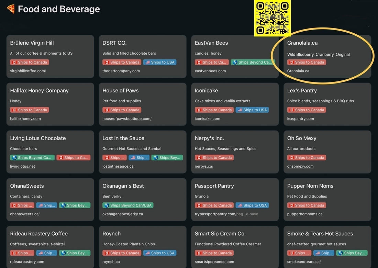The height and width of the screenshot is (268, 378).
Task: Open rideauroastery.com link
Action: click(x=27, y=262)
